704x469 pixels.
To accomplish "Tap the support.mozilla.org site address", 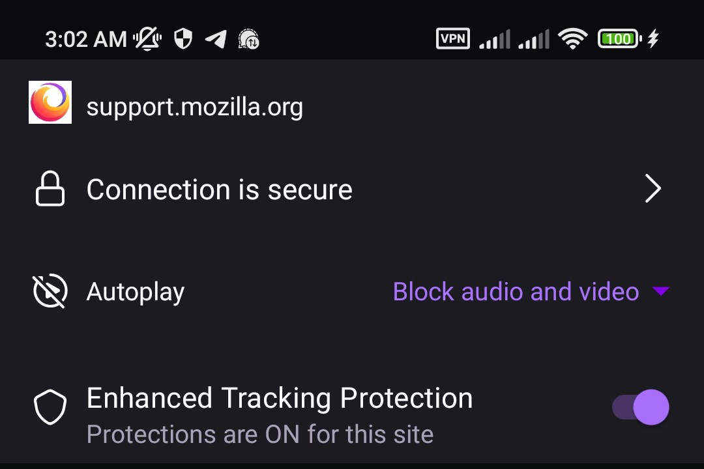I will coord(194,107).
